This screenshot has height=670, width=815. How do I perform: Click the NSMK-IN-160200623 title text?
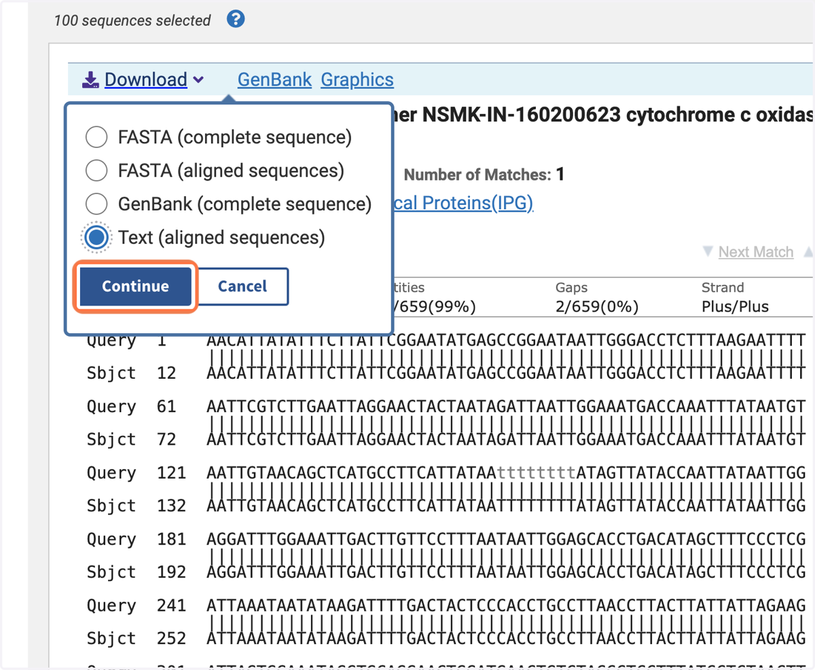tap(521, 116)
